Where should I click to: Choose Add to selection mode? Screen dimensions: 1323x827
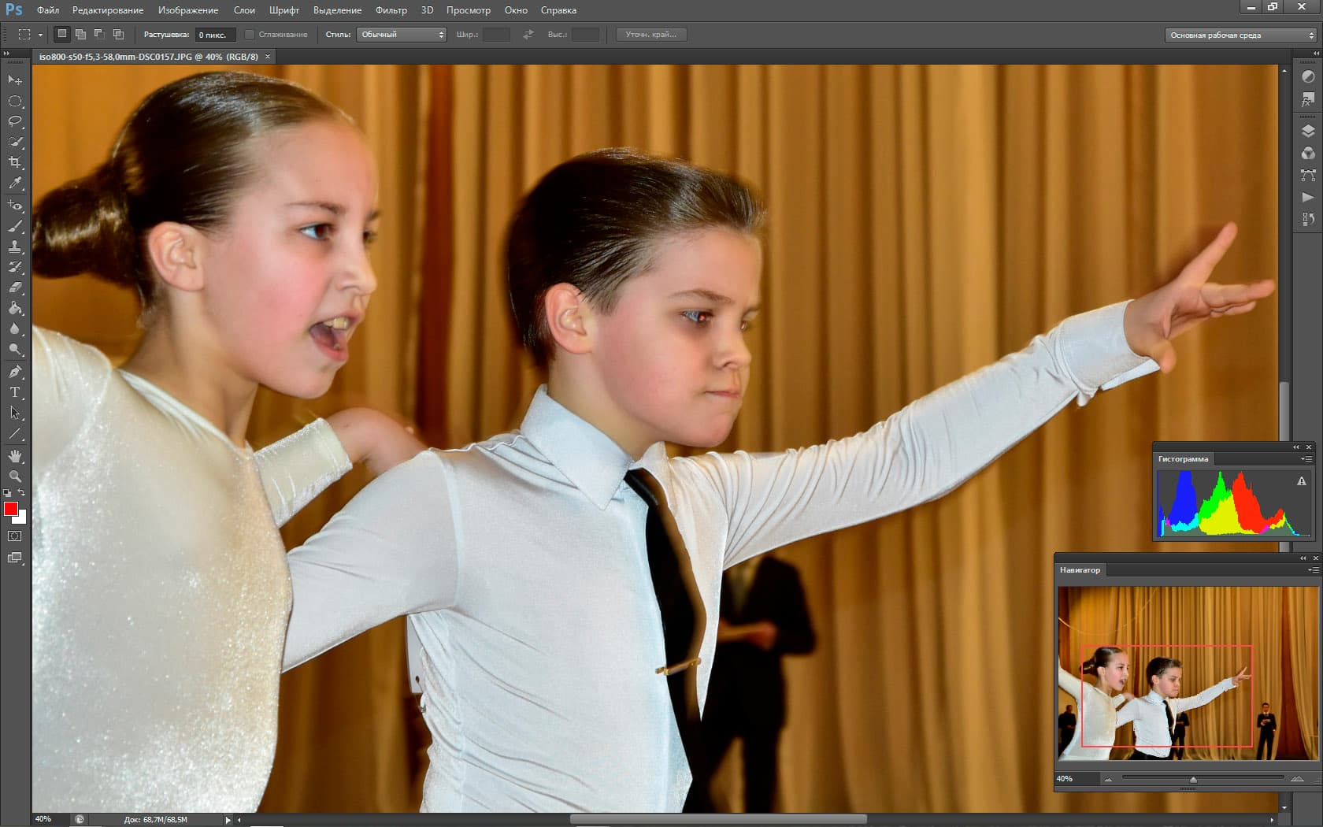click(x=80, y=35)
